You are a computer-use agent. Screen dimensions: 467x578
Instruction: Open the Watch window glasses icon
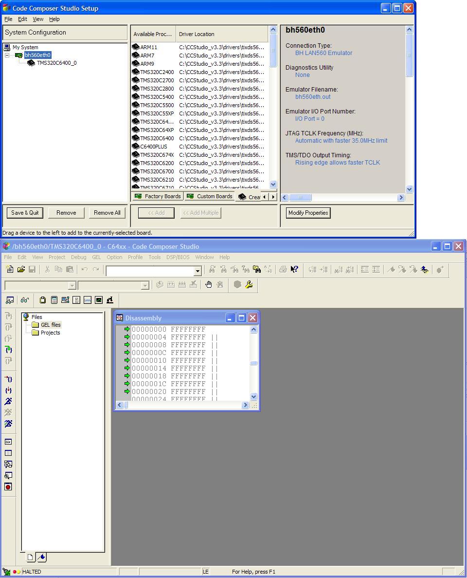pyautogui.click(x=24, y=300)
